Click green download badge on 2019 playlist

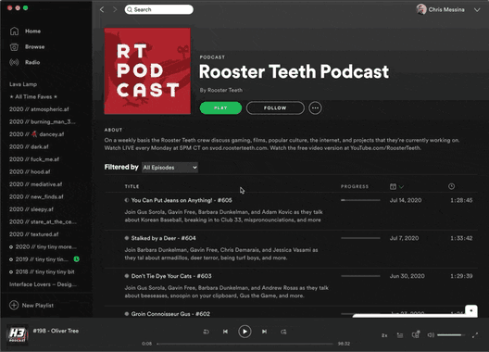76,259
